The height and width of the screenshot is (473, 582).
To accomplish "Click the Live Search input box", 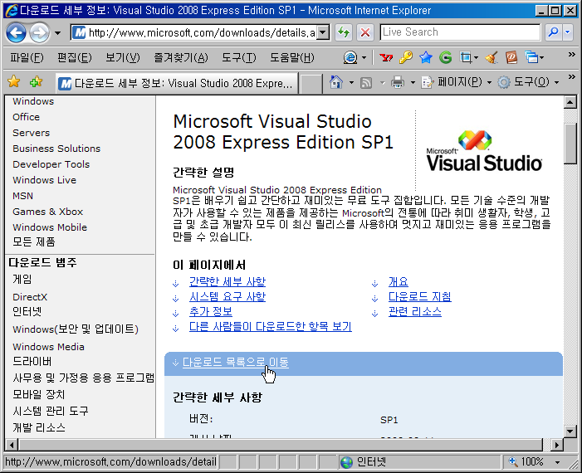I will (460, 32).
